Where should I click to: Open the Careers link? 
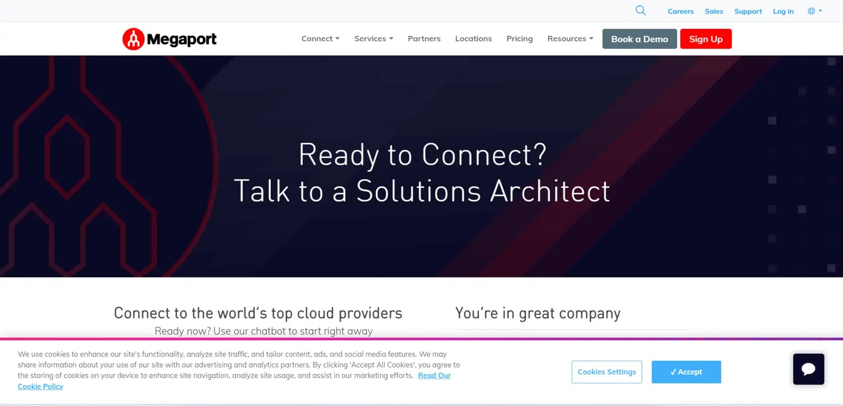click(x=681, y=11)
